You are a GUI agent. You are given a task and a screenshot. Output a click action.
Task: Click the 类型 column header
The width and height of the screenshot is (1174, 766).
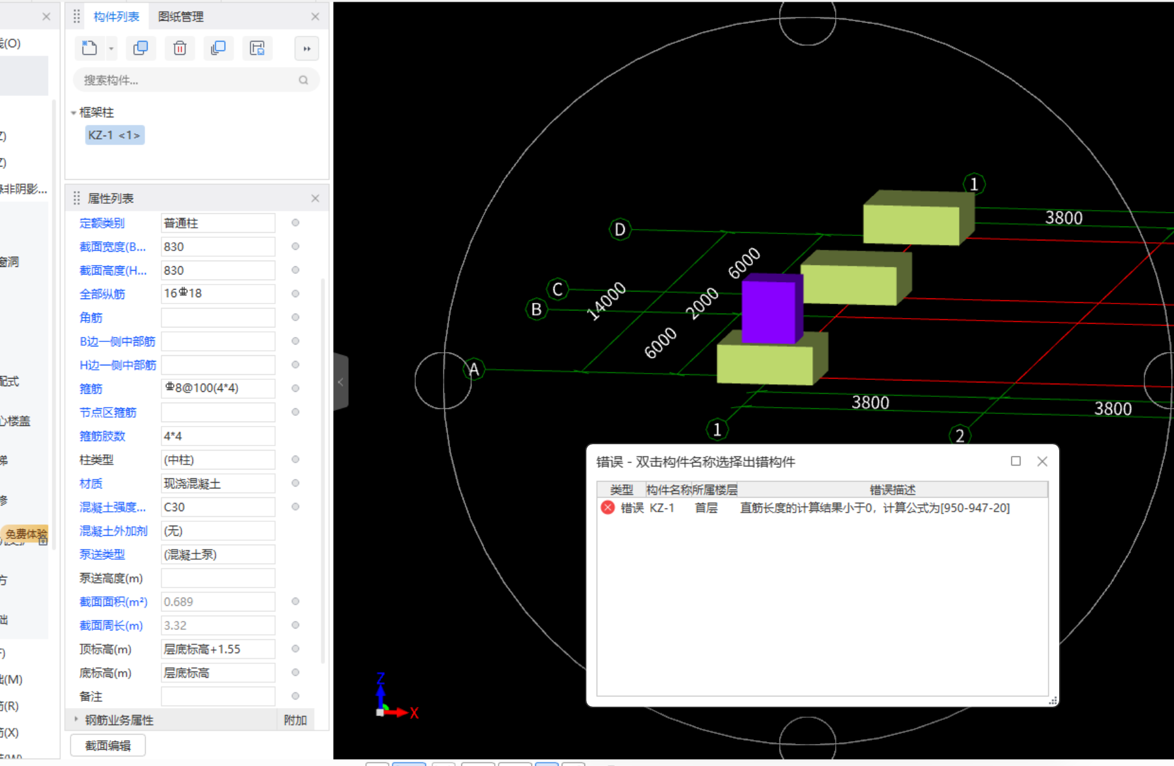click(x=621, y=490)
